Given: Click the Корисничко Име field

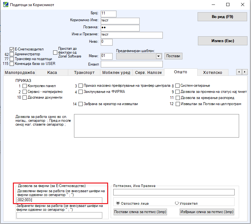Looking at the screenshot, I should tap(120, 21).
